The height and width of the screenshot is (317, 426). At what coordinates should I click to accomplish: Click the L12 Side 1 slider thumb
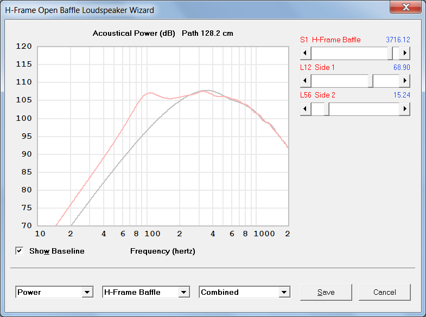(x=371, y=81)
